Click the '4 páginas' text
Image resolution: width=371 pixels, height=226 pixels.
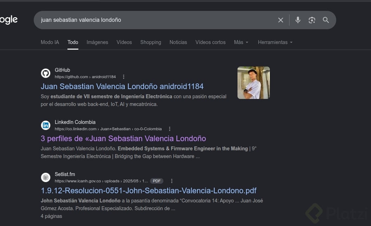click(51, 216)
